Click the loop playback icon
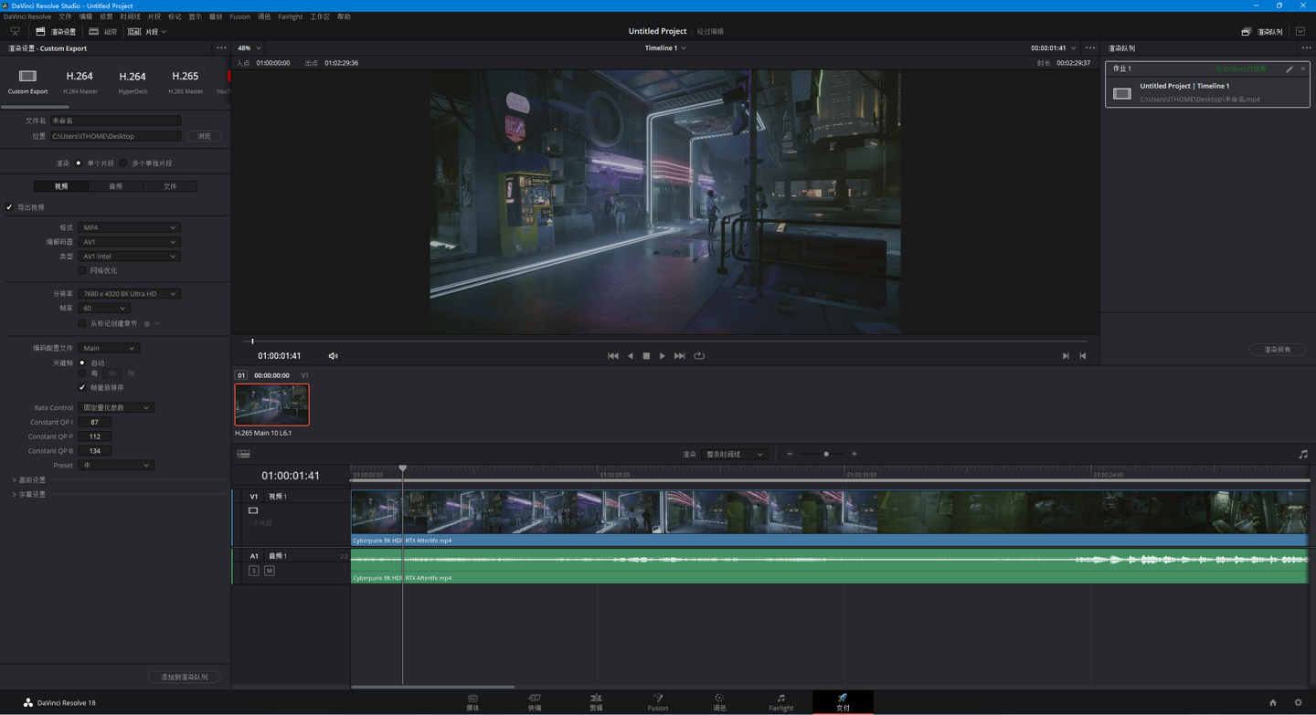The height and width of the screenshot is (715, 1316). click(x=699, y=356)
